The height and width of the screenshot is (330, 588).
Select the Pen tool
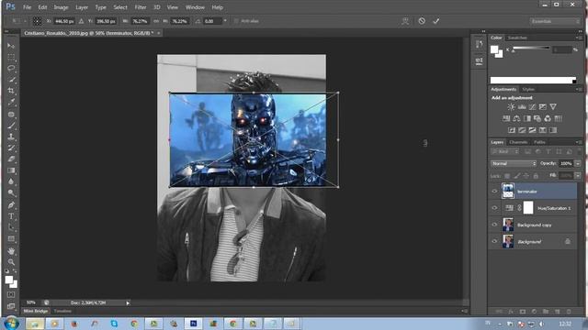point(11,205)
